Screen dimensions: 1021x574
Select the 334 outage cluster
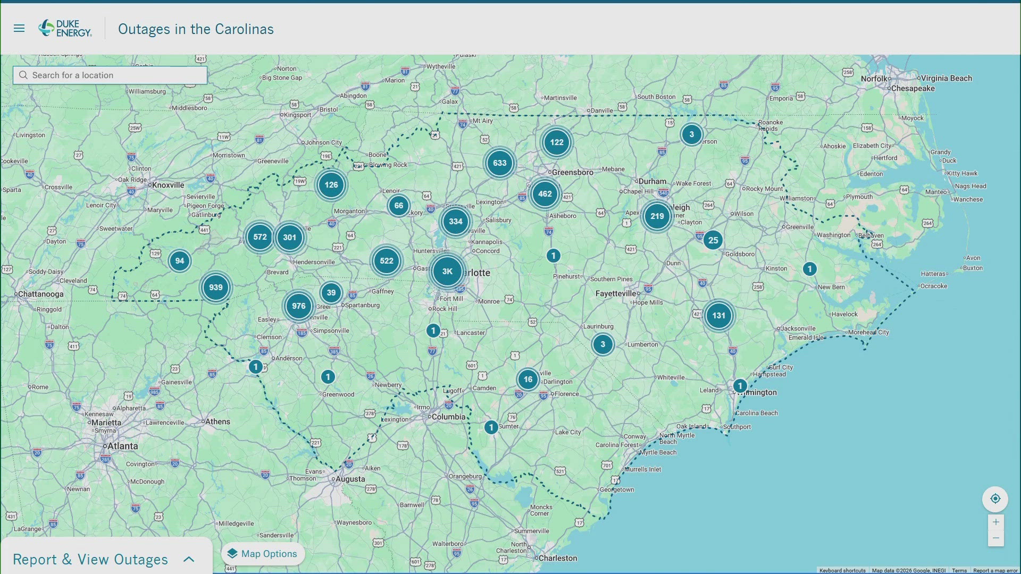(x=455, y=221)
